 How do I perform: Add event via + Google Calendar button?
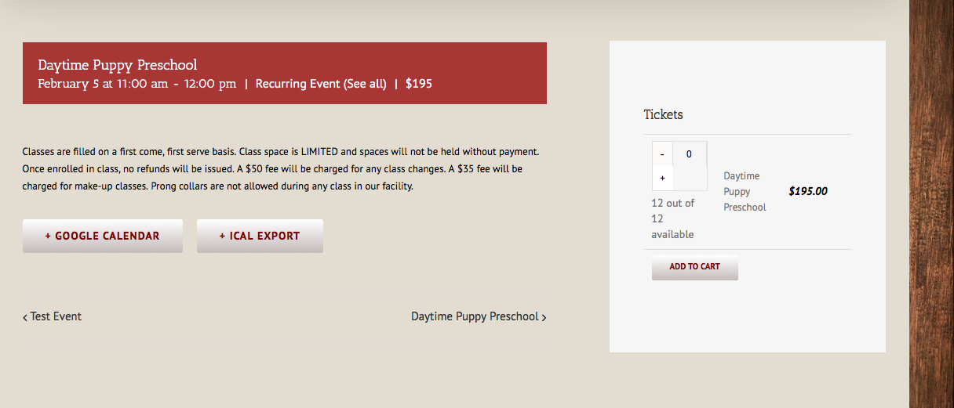[x=103, y=236]
